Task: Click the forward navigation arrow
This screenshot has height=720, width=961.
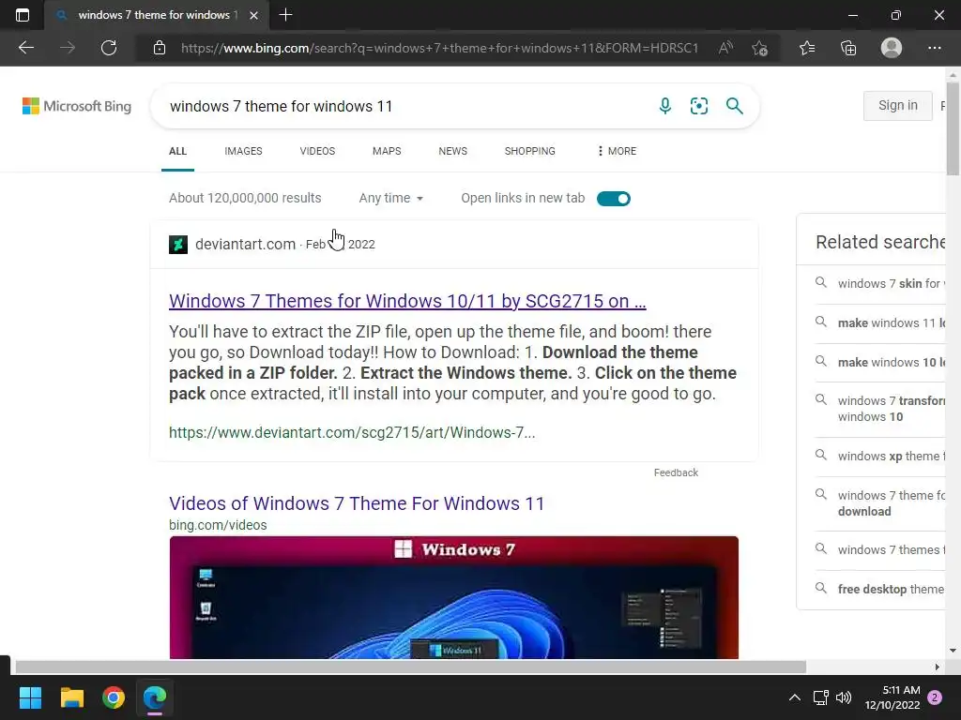Action: click(68, 48)
